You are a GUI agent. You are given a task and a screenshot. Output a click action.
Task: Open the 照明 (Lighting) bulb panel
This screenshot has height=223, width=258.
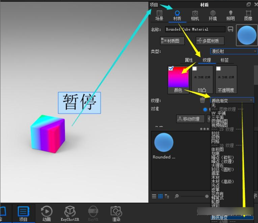click(230, 15)
